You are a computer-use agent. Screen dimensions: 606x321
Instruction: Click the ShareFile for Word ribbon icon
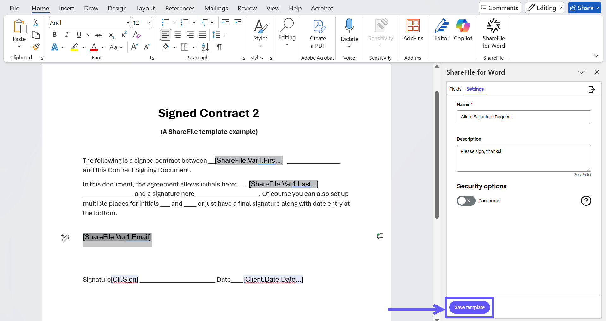pyautogui.click(x=493, y=26)
